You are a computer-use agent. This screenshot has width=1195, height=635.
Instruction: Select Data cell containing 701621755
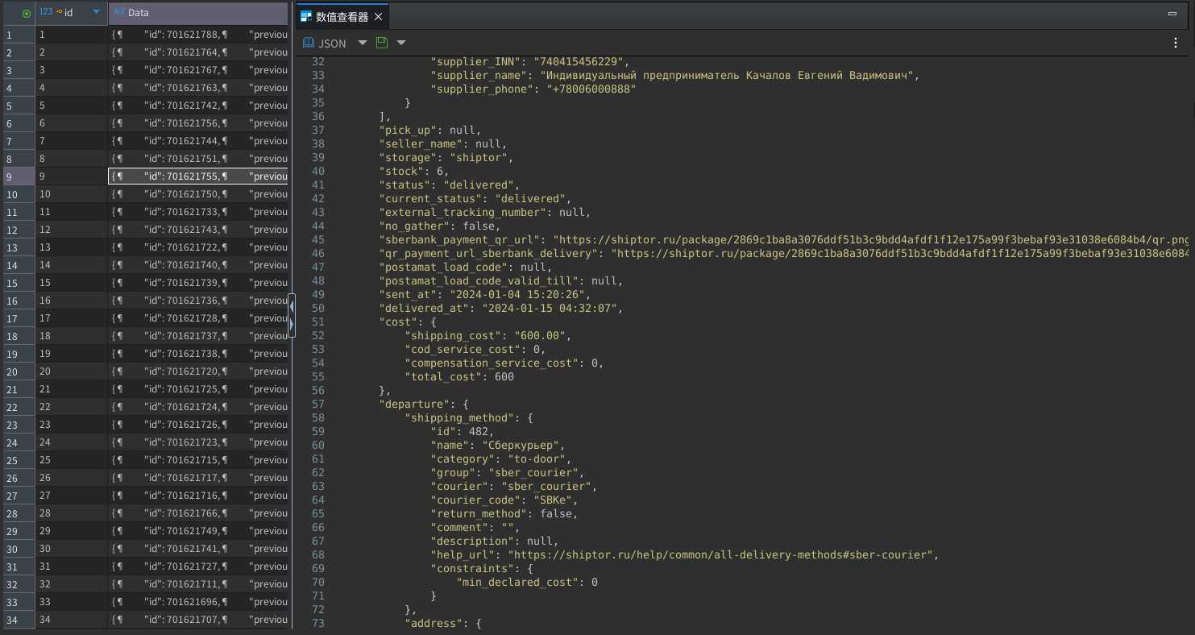[x=198, y=176]
